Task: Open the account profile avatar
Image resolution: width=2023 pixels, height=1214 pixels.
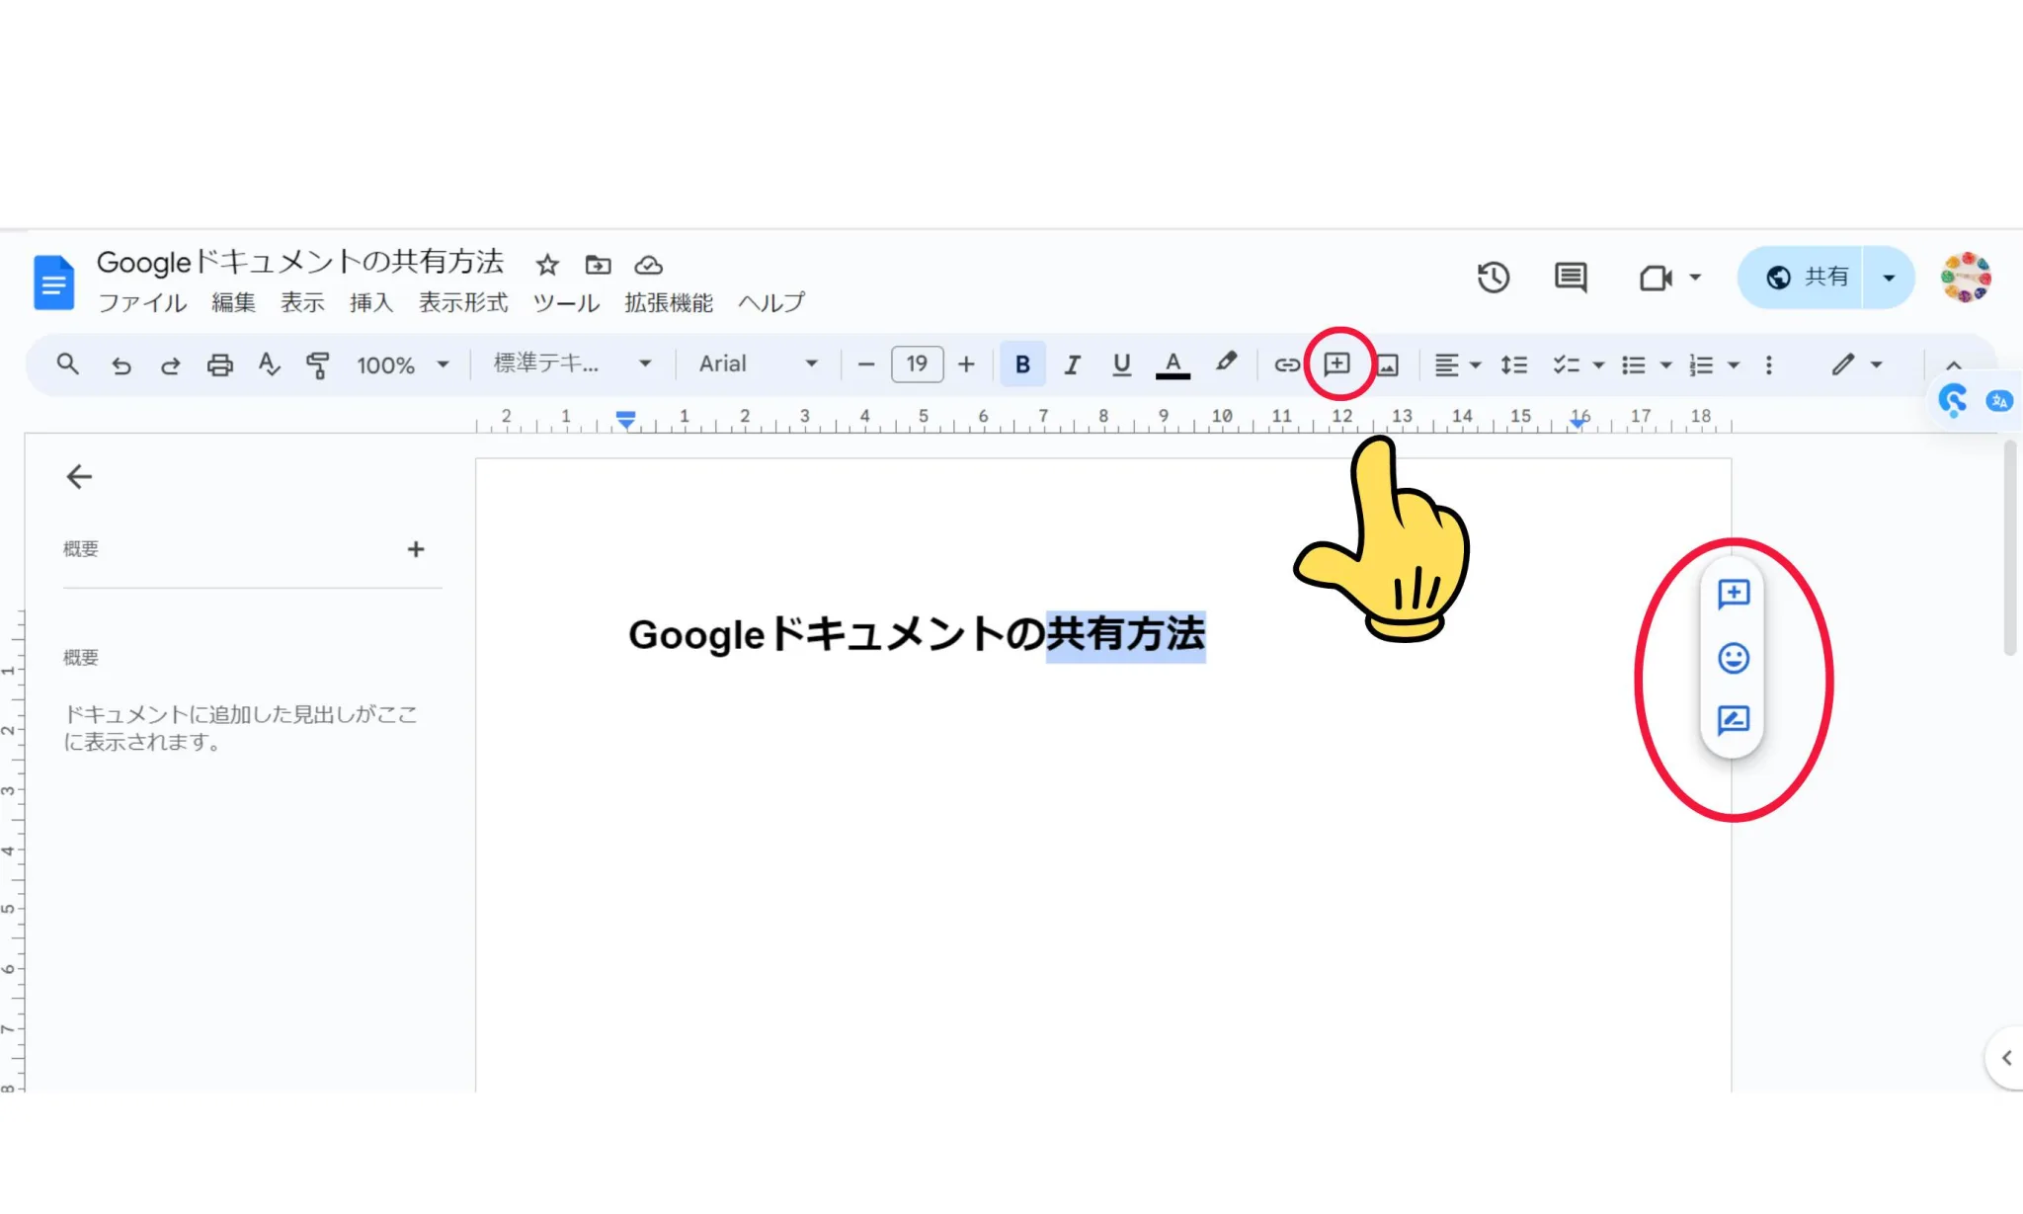Action: pos(1966,278)
